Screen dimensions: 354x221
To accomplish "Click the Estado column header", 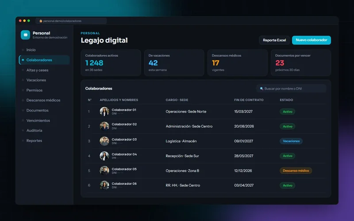I will click(286, 100).
